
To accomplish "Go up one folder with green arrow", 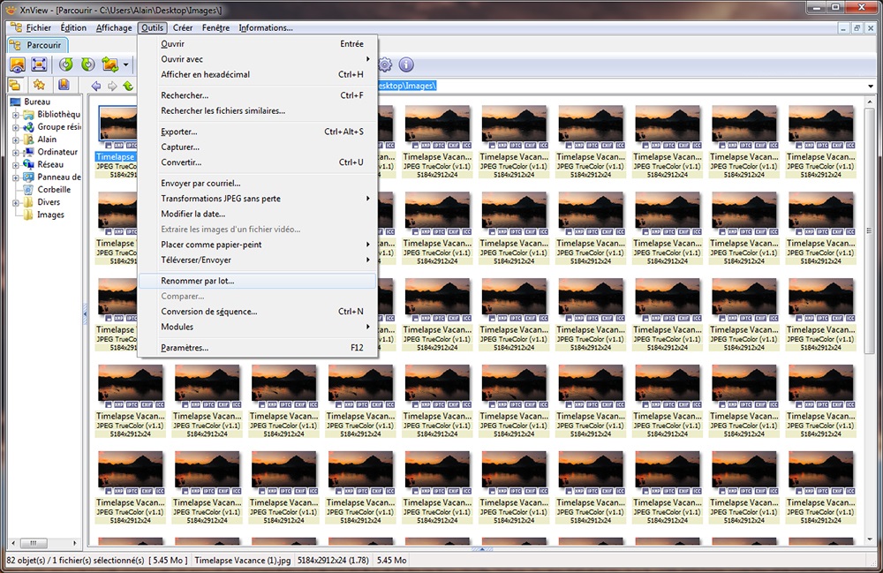I will point(128,86).
